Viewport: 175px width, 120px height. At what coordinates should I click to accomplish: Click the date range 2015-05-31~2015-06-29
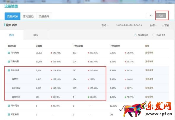[129, 25]
